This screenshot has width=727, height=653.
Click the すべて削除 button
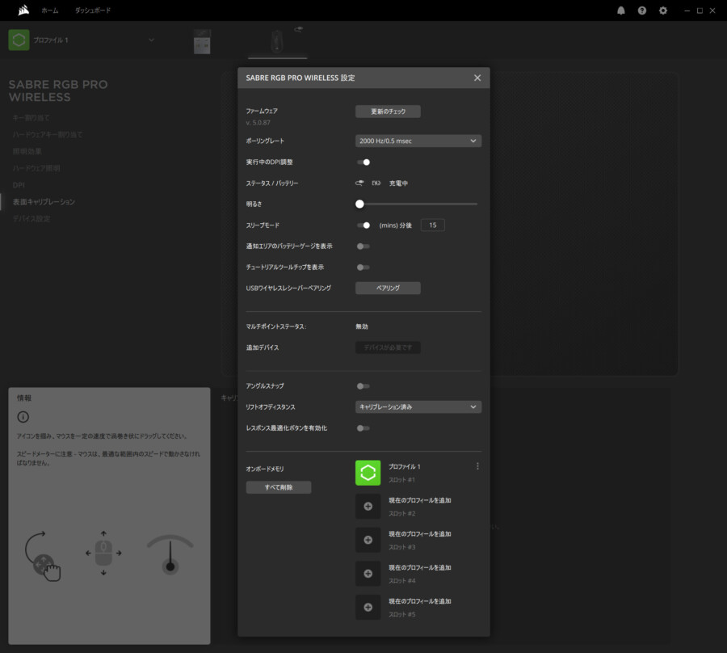pos(278,487)
